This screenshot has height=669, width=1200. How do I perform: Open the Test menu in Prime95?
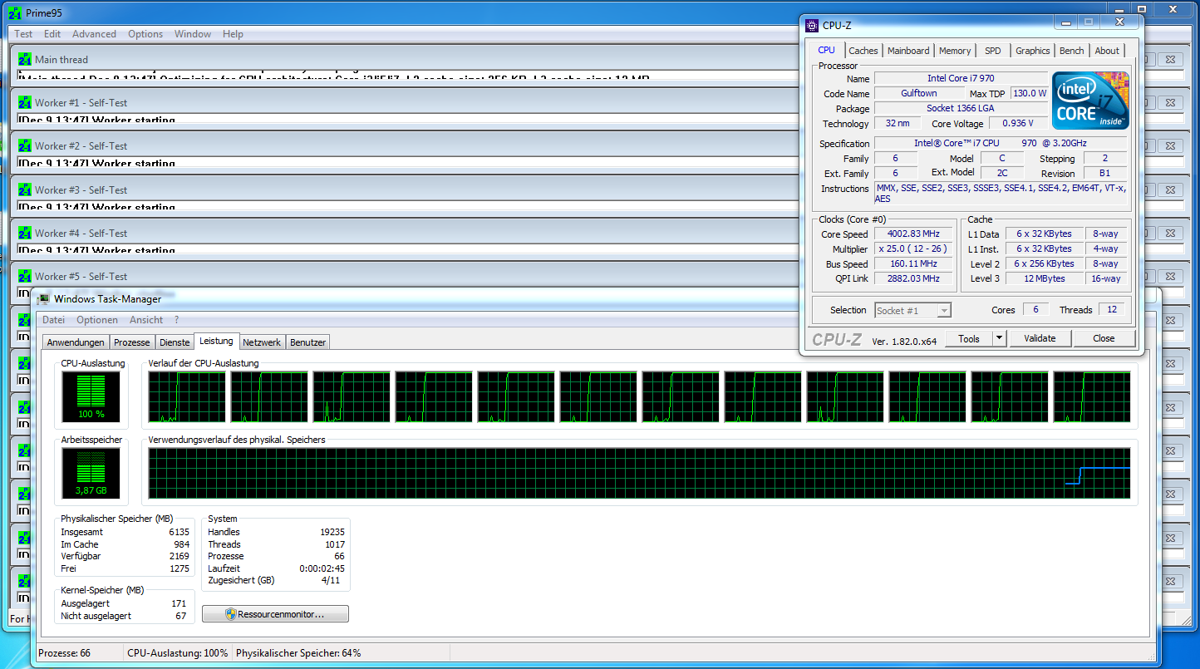coord(23,34)
